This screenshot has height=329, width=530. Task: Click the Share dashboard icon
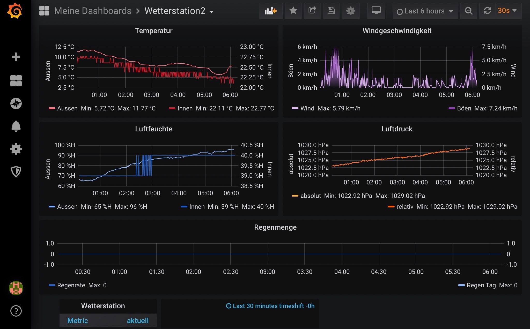pos(312,11)
